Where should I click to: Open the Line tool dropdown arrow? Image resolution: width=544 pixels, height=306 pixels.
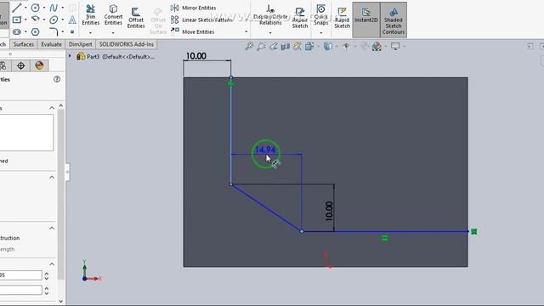tap(25, 8)
